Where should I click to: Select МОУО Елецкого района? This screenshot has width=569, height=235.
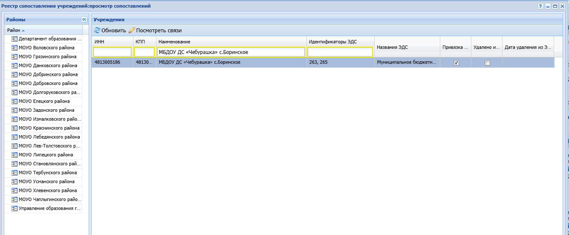point(40,101)
